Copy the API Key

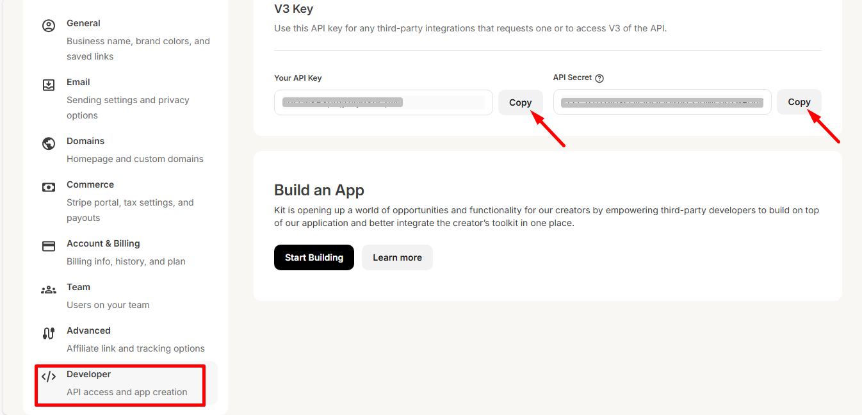point(520,102)
